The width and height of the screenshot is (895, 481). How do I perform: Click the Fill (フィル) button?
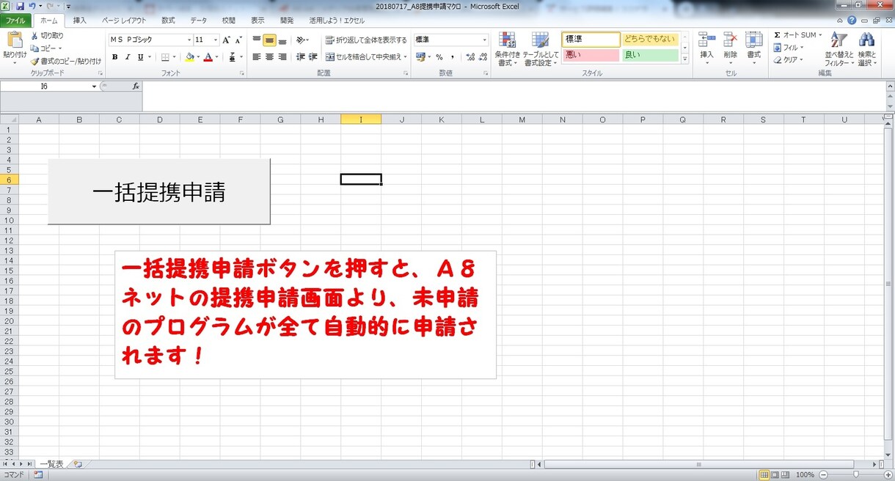coord(788,48)
